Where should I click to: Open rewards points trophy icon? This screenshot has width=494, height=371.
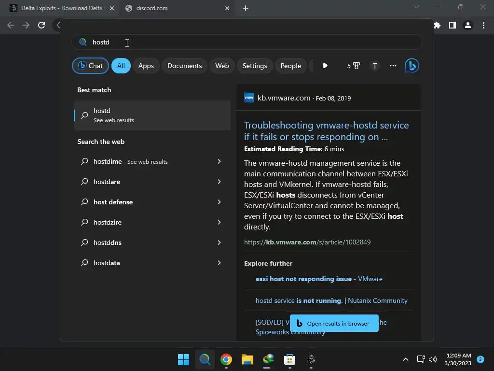point(353,66)
